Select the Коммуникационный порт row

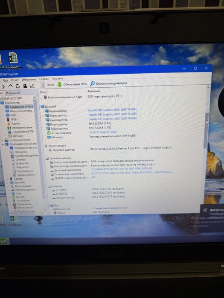coord(63,97)
